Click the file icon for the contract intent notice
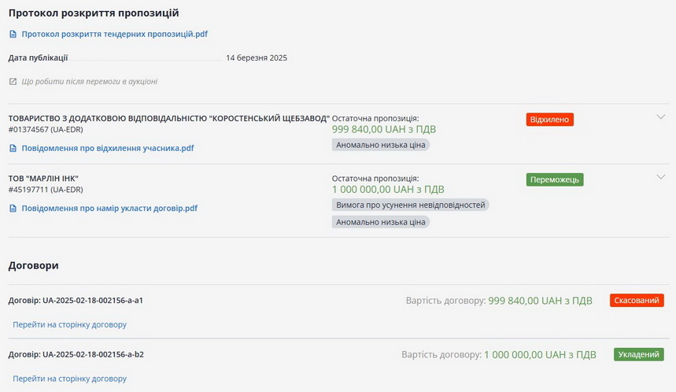Viewport: 676px width, 392px height. point(13,209)
